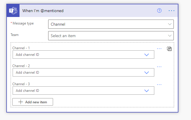Open the help icon in trigger header
The image size is (191, 120).
click(159, 11)
